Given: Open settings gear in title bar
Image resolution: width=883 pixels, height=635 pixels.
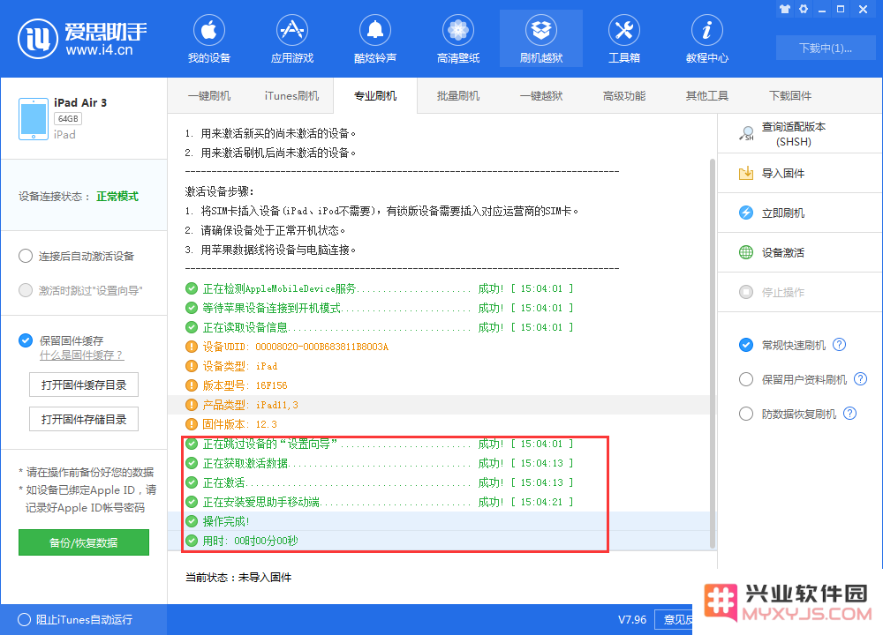Looking at the screenshot, I should click(804, 9).
